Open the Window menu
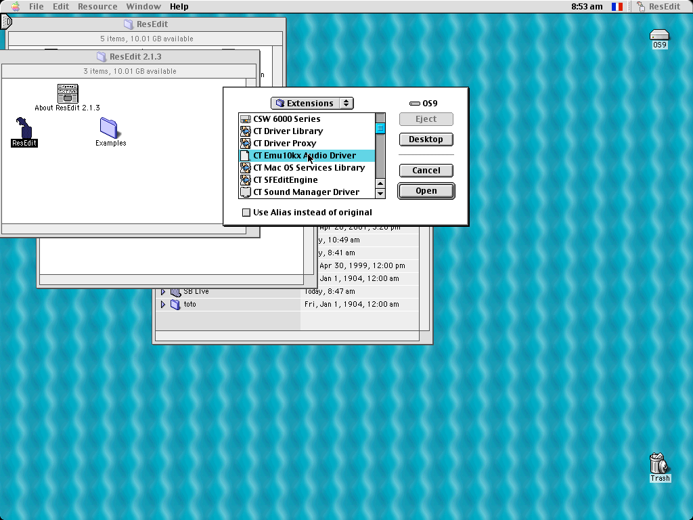Viewport: 693px width, 520px height. [143, 7]
